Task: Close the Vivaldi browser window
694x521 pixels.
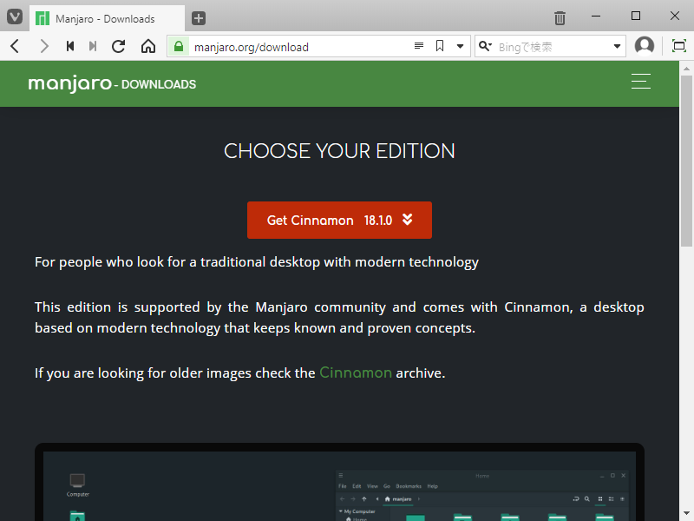Action: pyautogui.click(x=675, y=16)
